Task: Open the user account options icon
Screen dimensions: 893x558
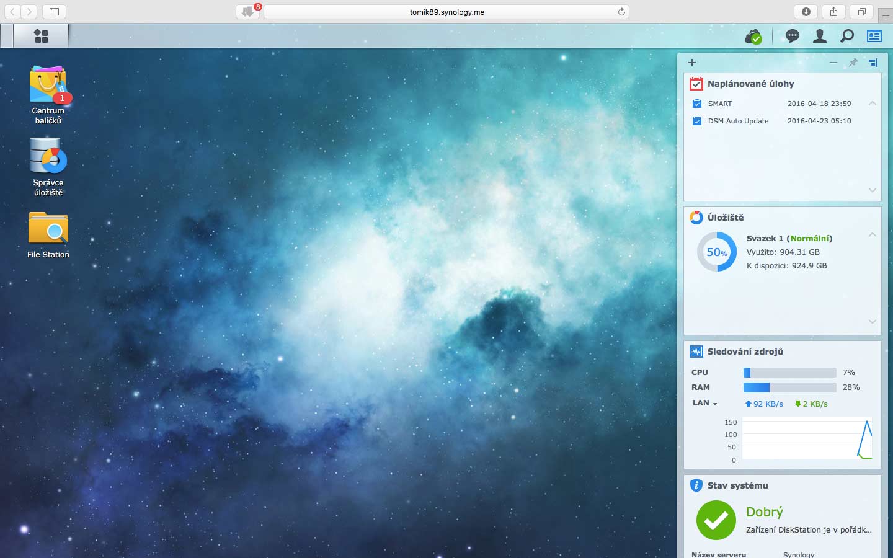Action: [x=819, y=37]
